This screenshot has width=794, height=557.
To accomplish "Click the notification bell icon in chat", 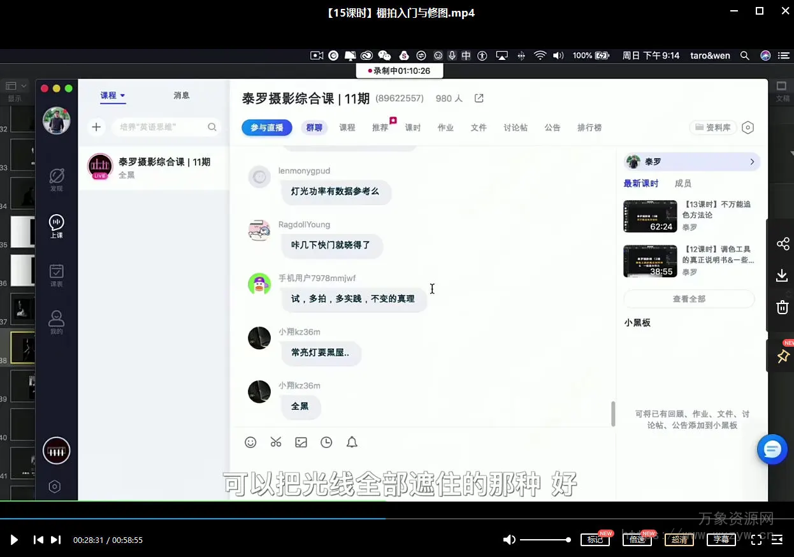I will click(x=352, y=442).
